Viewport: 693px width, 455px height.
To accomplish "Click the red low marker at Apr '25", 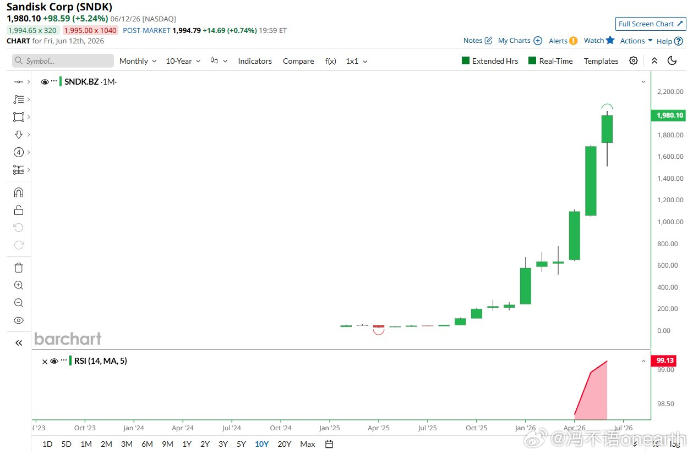I will [379, 331].
